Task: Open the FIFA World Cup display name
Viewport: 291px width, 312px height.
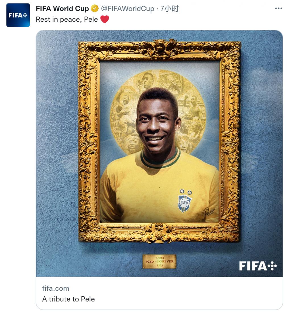Action: tap(62, 9)
